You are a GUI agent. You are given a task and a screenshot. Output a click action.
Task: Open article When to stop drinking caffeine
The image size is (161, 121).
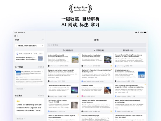click(63, 117)
